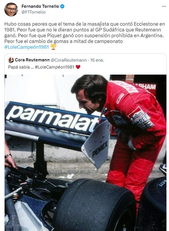Visit the @F1Tornello handle link
Image resolution: width=169 pixels, height=231 pixels.
(x=34, y=12)
